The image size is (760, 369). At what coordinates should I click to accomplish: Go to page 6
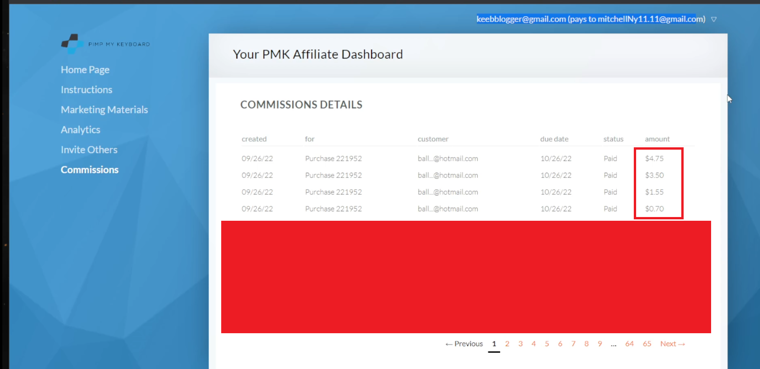tap(560, 344)
